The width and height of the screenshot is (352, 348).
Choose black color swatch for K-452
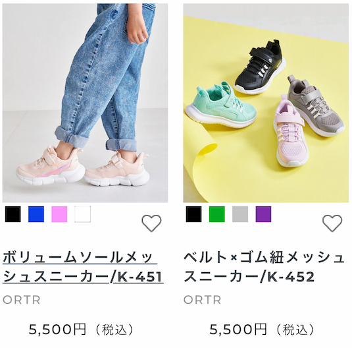coord(193,214)
